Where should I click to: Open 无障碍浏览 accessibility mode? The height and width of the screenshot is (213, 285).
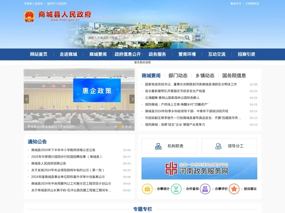pos(252,4)
